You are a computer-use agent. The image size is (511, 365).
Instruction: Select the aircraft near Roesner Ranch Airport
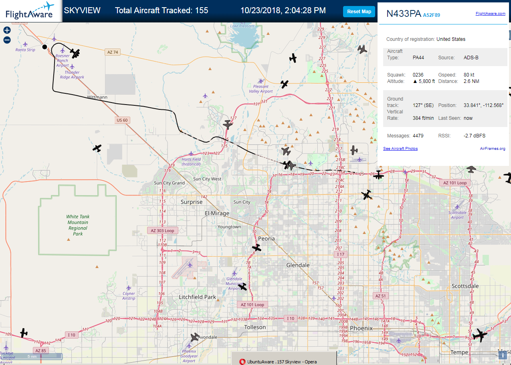point(75,52)
